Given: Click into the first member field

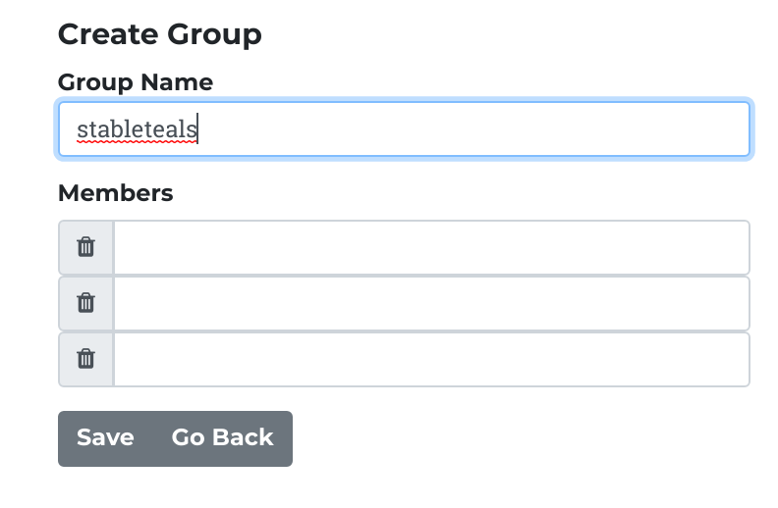Looking at the screenshot, I should tap(431, 247).
